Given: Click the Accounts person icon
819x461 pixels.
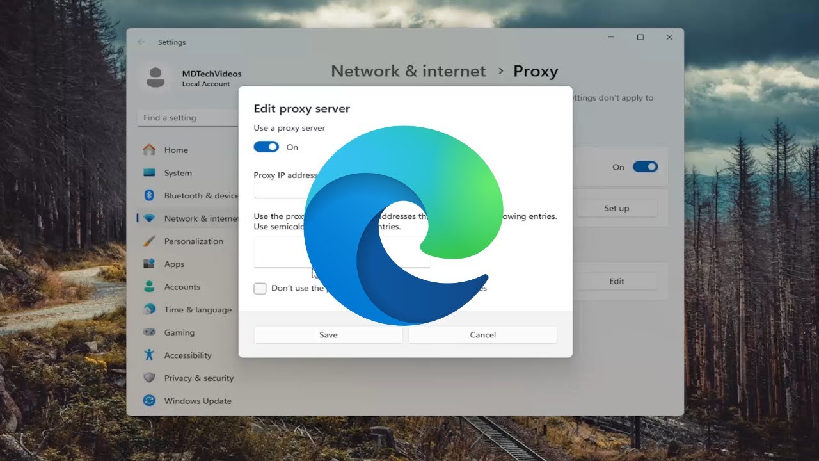Looking at the screenshot, I should [149, 287].
